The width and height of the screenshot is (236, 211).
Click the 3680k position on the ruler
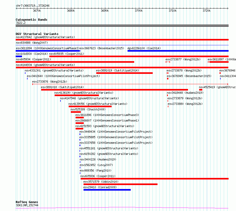click(71, 11)
